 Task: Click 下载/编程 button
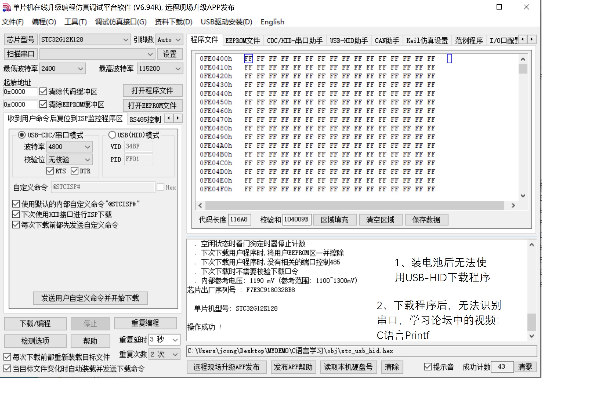[35, 323]
